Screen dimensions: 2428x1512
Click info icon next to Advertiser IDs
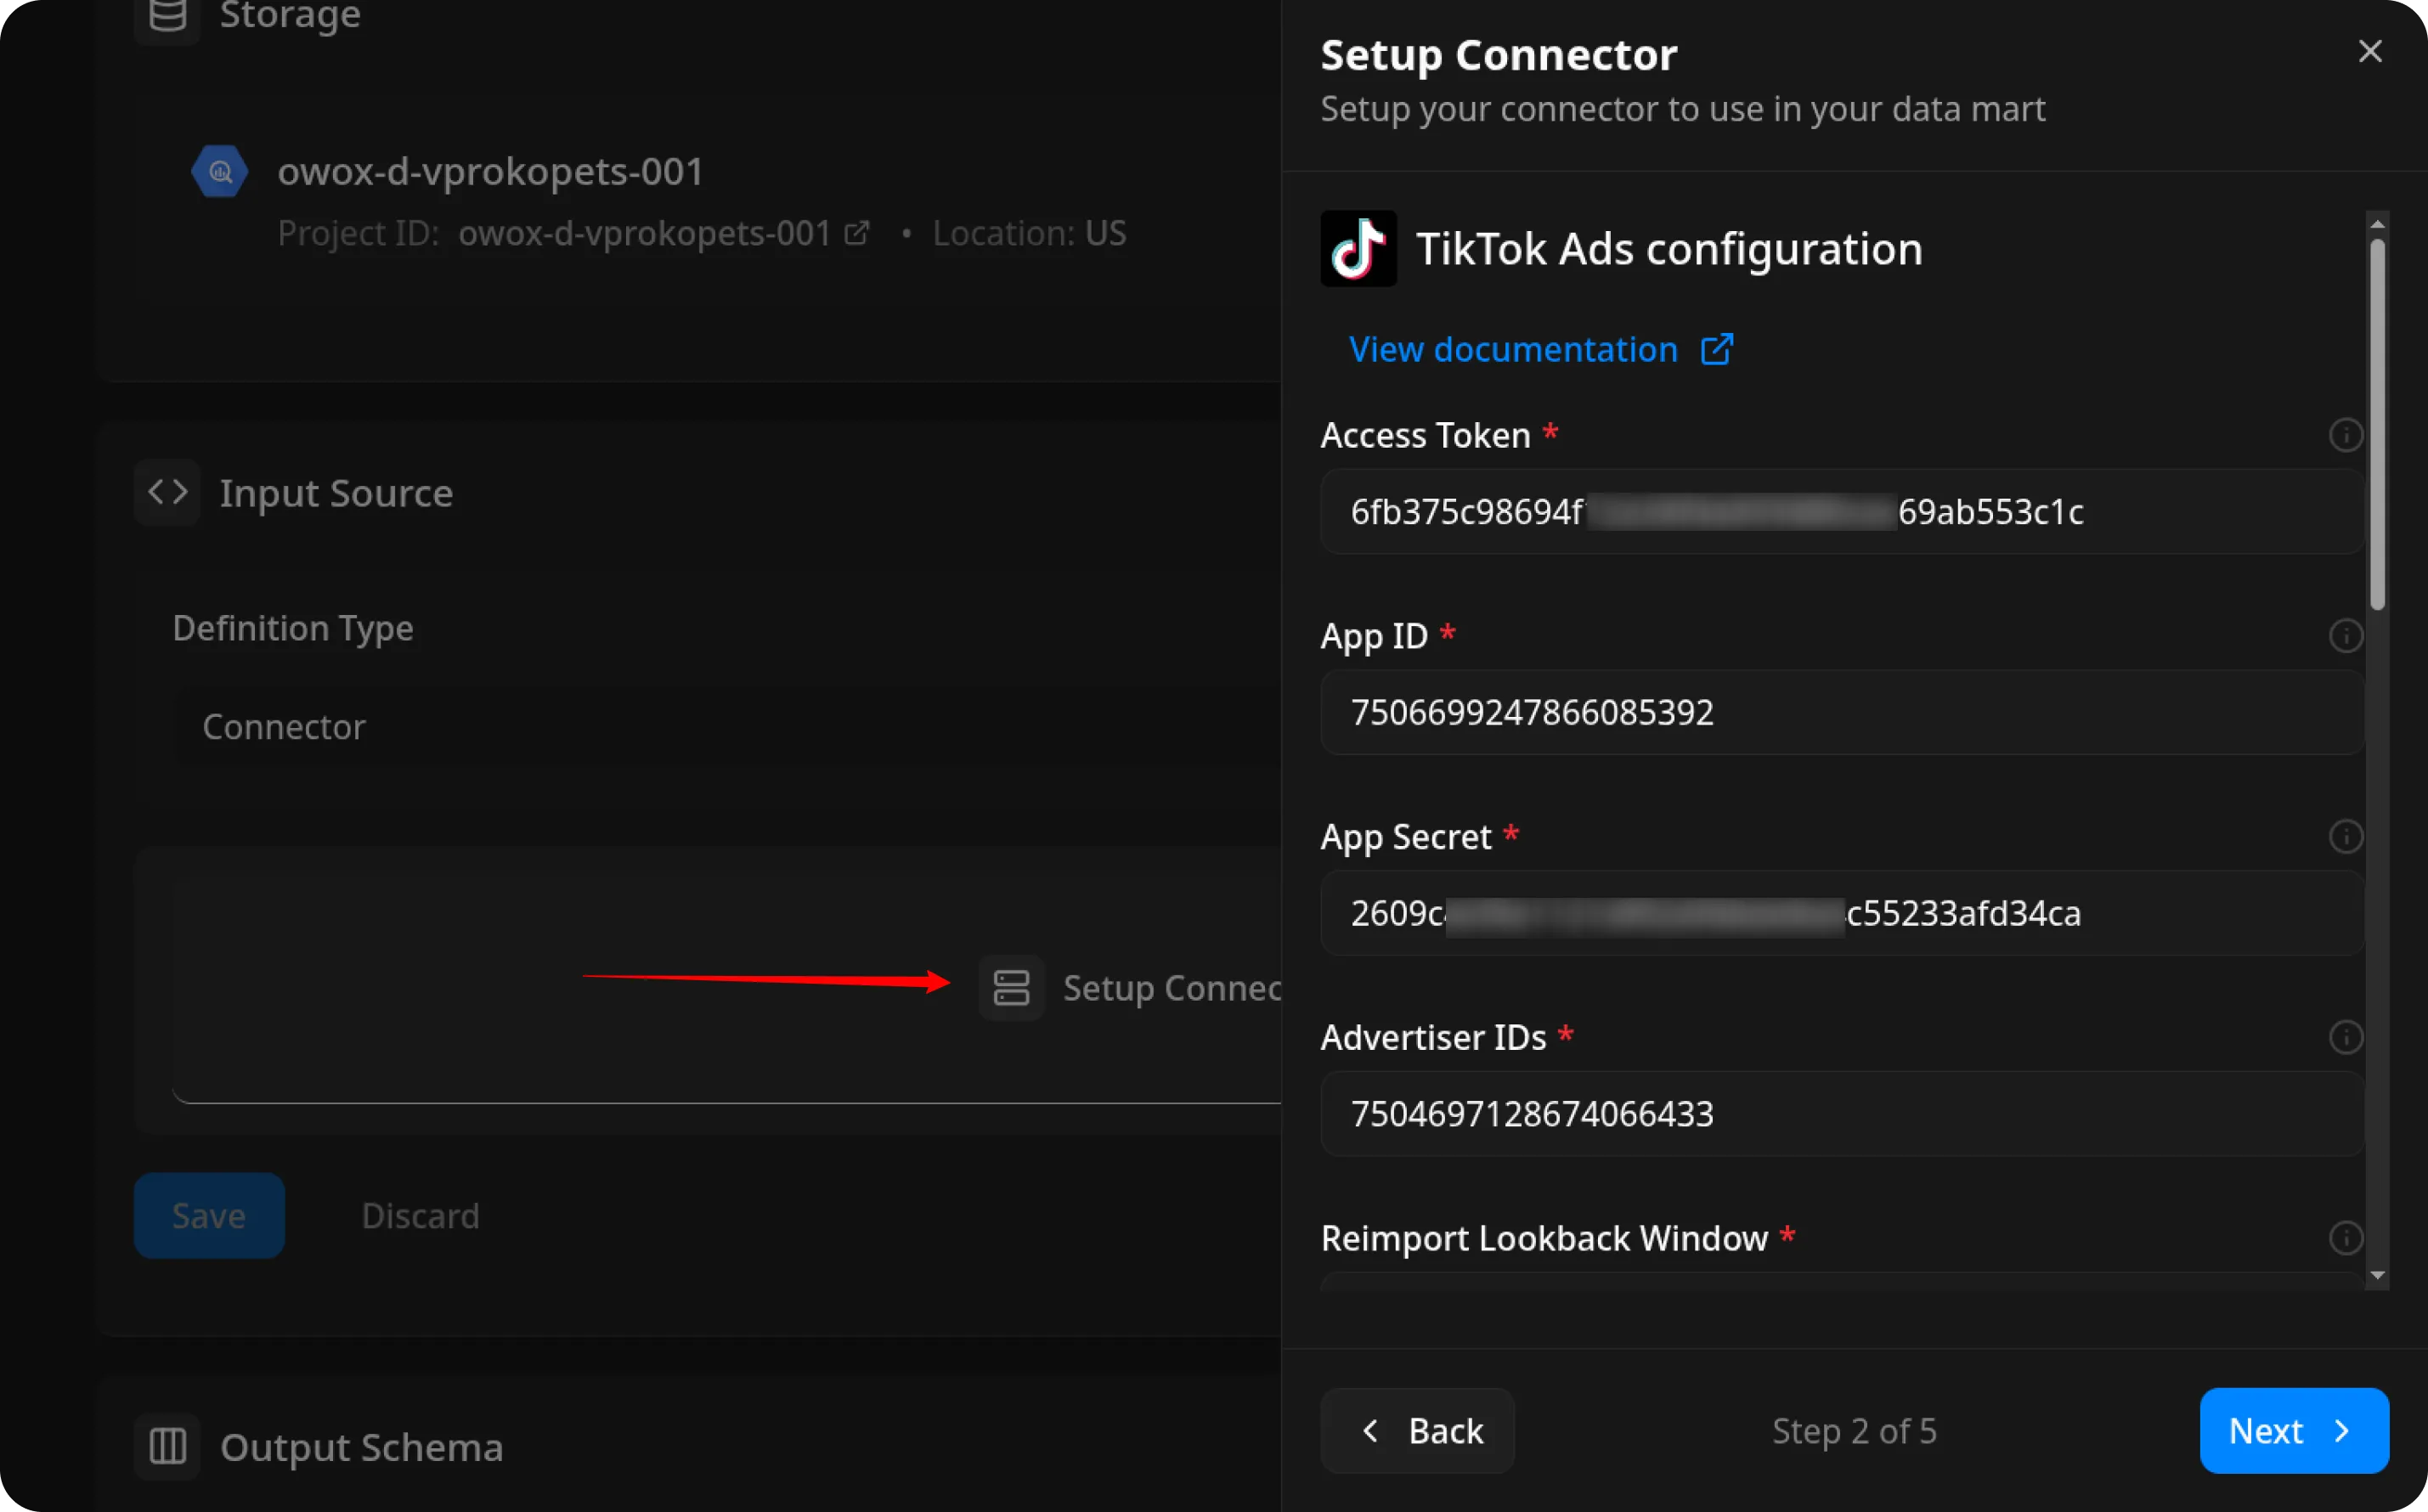(2345, 1037)
